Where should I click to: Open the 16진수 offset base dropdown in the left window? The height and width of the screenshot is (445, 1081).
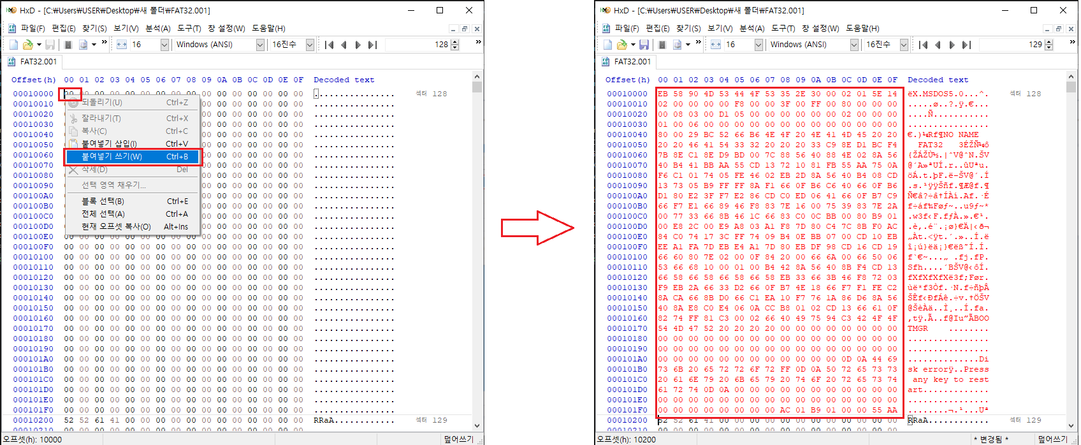(x=310, y=45)
